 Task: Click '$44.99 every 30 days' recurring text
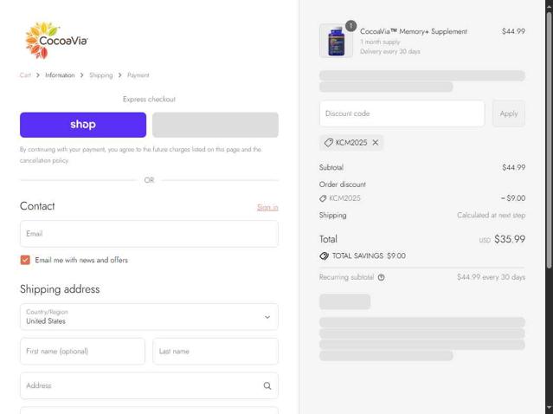click(x=491, y=277)
